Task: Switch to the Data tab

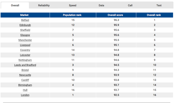Action: pyautogui.click(x=101, y=5)
